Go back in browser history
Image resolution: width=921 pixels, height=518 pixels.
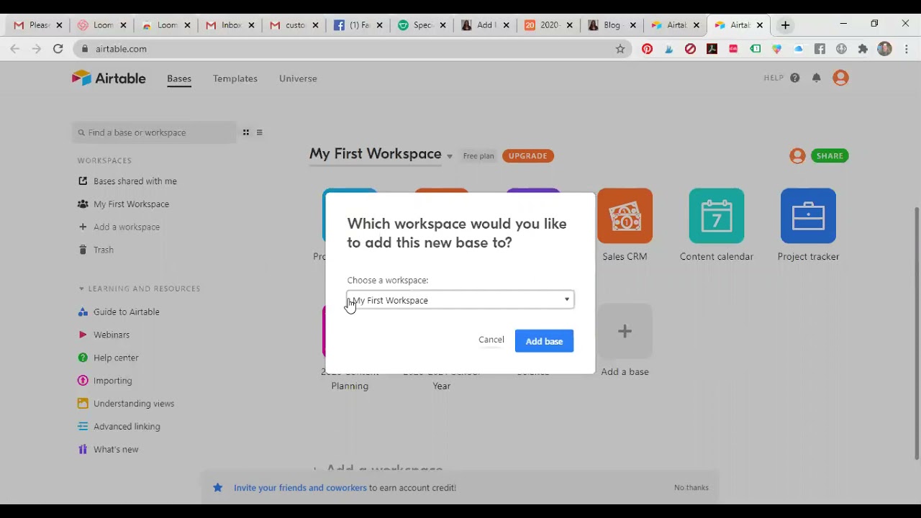pos(15,49)
